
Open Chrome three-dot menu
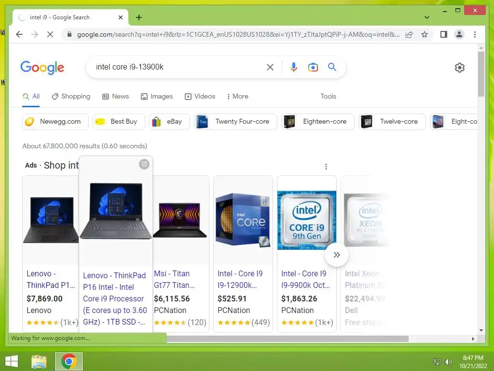(475, 34)
